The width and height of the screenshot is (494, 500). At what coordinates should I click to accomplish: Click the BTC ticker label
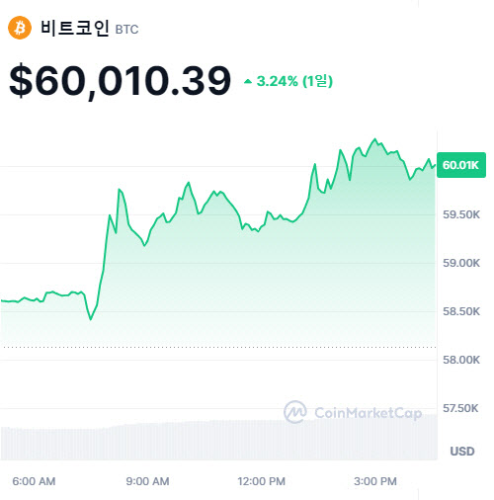point(126,30)
